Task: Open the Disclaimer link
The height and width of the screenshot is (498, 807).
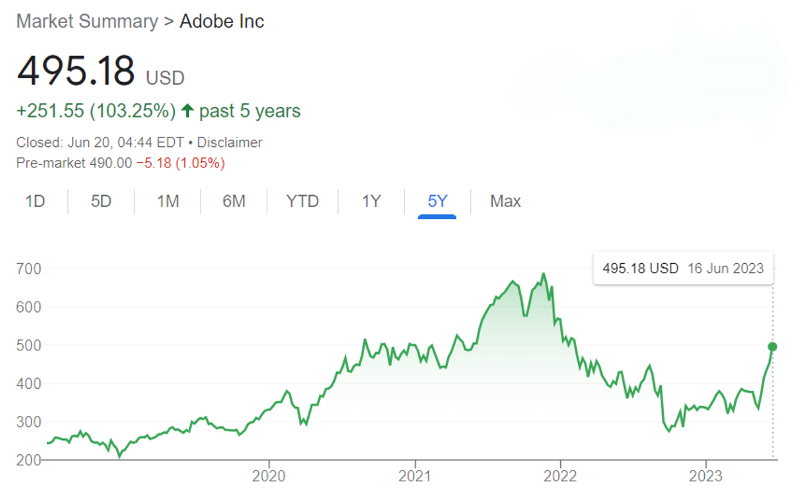Action: click(230, 142)
